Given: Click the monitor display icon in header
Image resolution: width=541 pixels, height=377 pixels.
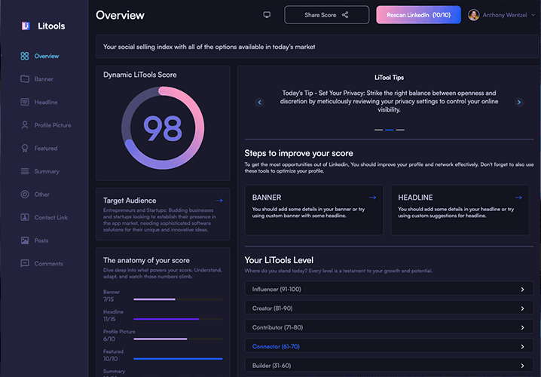Looking at the screenshot, I should (267, 15).
